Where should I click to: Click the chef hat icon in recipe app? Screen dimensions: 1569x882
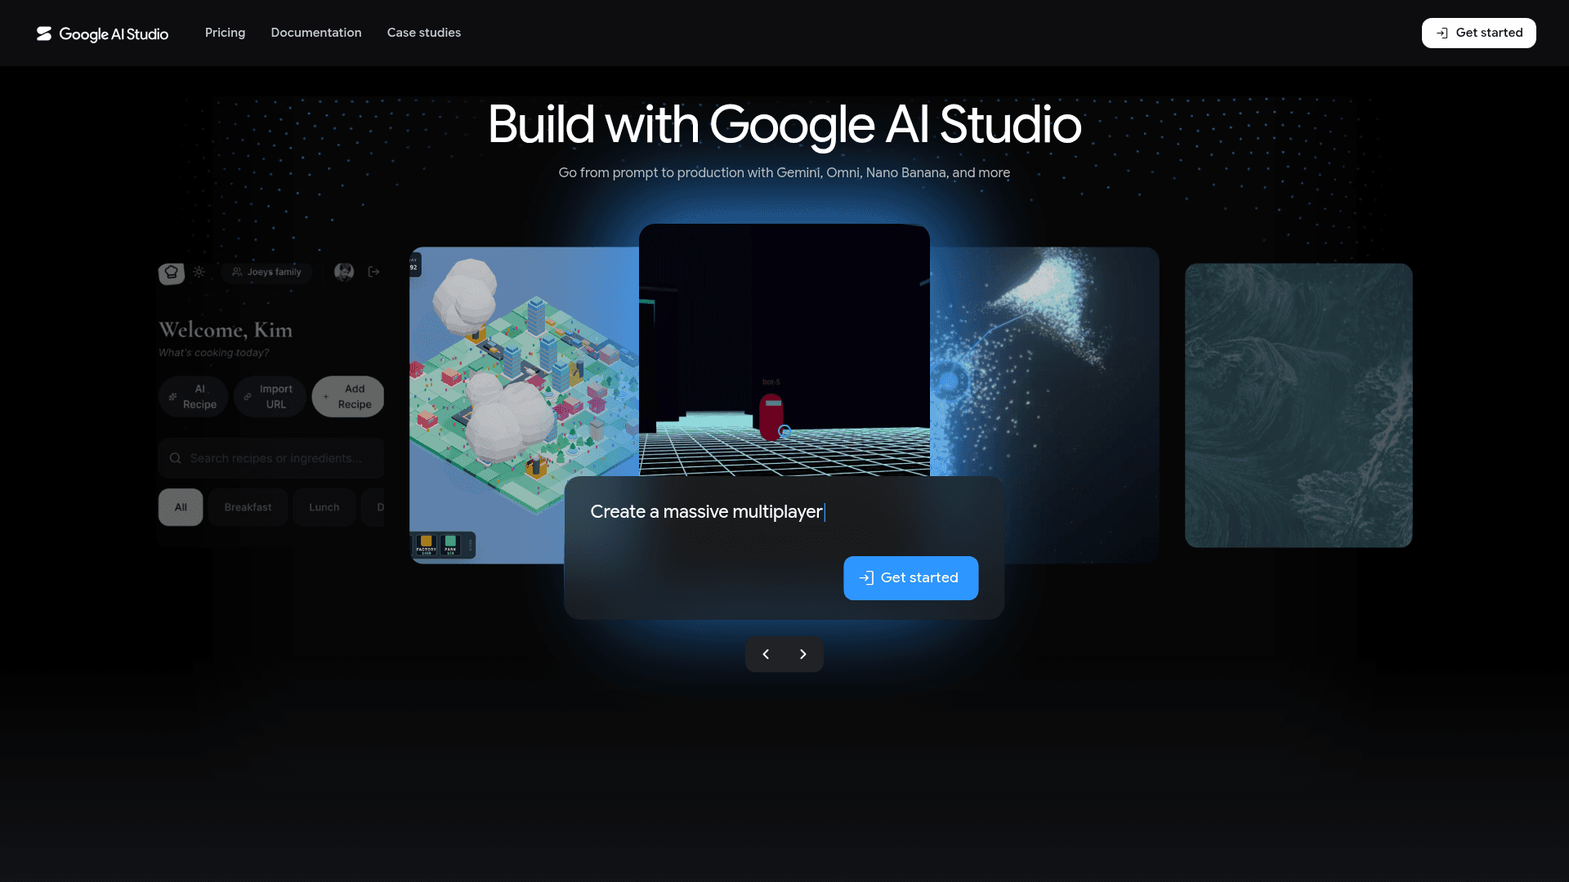click(x=172, y=272)
